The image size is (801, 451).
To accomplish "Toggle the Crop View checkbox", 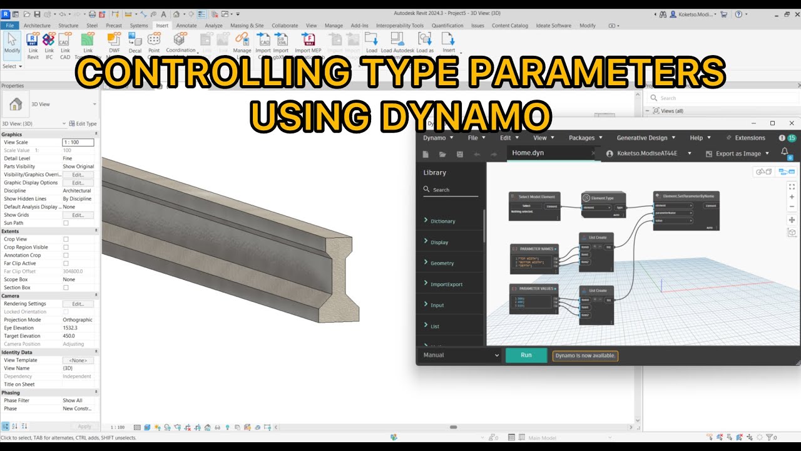I will pos(66,239).
